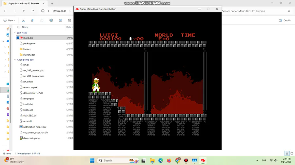Click the TUR input language indicator
This screenshot has height=165, width=295.
(x=264, y=160)
